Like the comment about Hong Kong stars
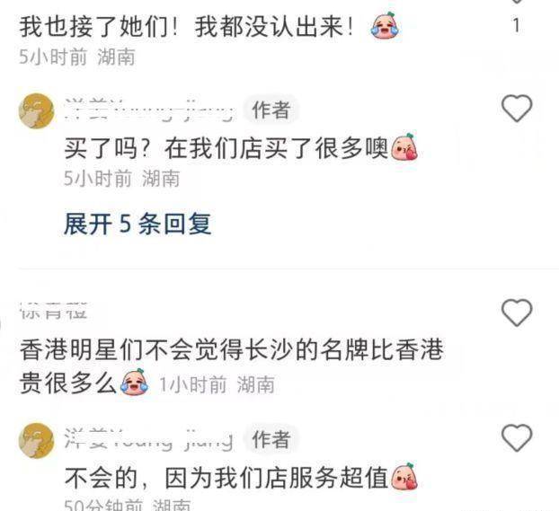559x511 pixels. [517, 313]
